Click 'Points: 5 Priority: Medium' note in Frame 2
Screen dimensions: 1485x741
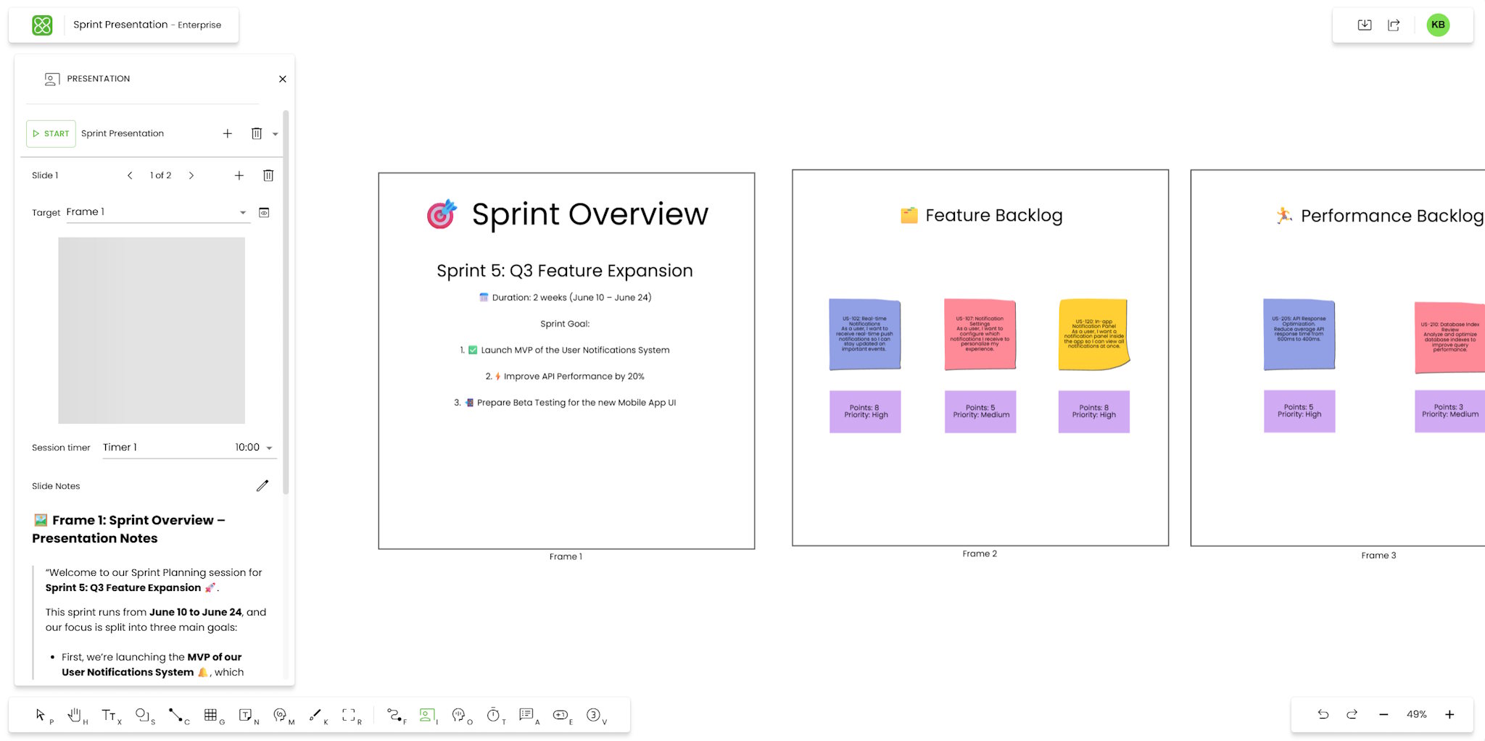coord(980,411)
